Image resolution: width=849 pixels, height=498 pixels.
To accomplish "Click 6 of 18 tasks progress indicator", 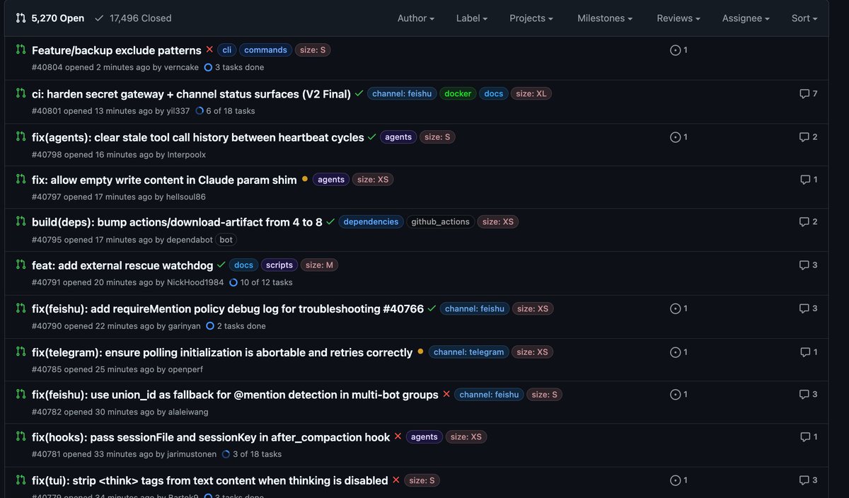I will (x=225, y=111).
